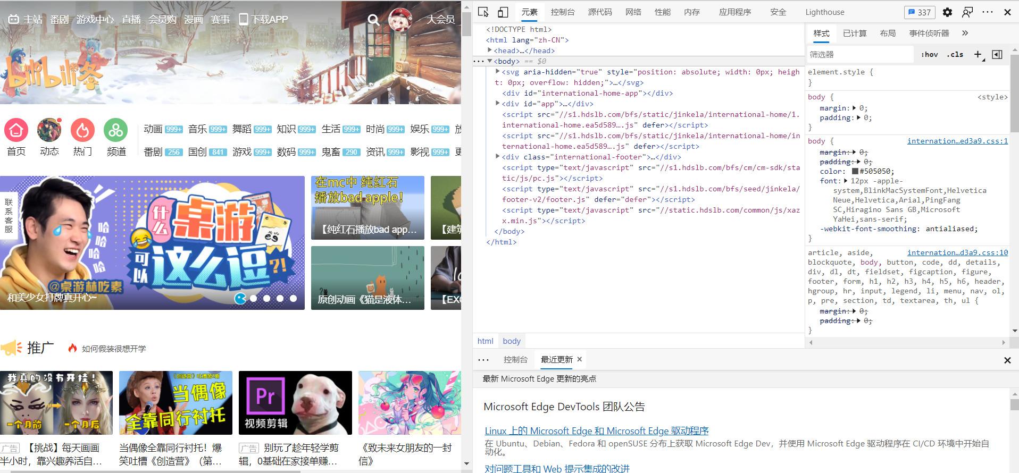
Task: Open the Linux Microsoft Edge driver link
Action: [597, 430]
